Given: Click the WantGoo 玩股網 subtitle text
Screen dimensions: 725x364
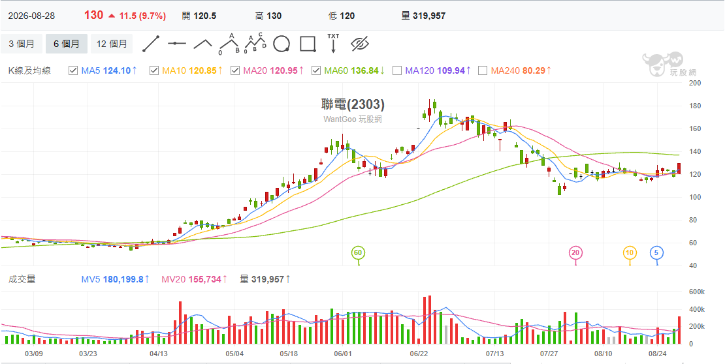Looking at the screenshot, I should [353, 119].
